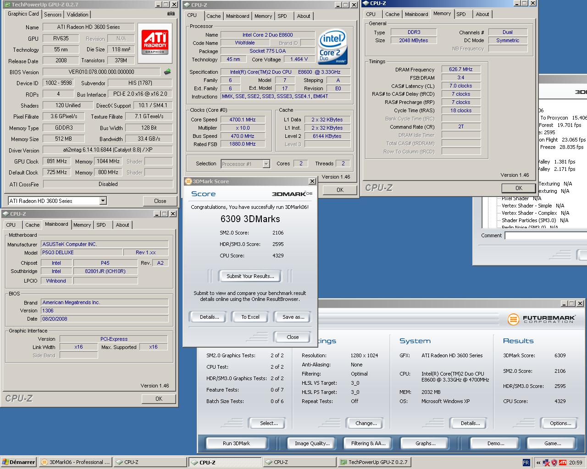Open the Cache tab in CPU-Z processor window
The height and width of the screenshot is (469, 587).
coord(213,16)
